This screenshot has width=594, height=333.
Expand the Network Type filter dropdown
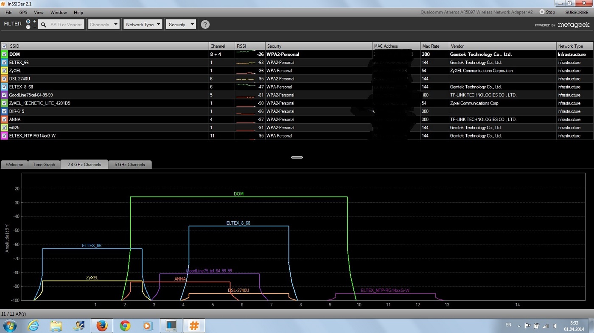[x=143, y=25]
